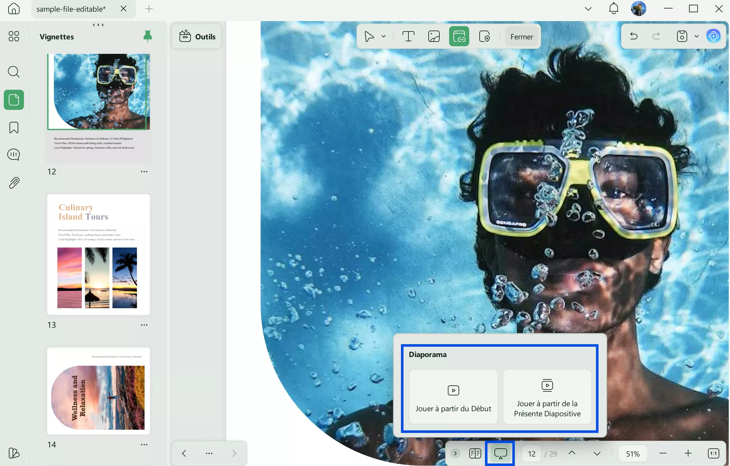The height and width of the screenshot is (466, 730).
Task: Toggle the slideshow button in bottom bar
Action: click(500, 453)
